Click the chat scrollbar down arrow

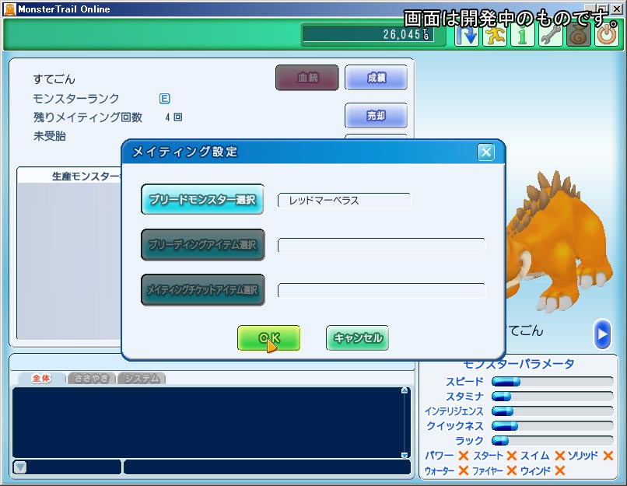(x=405, y=455)
